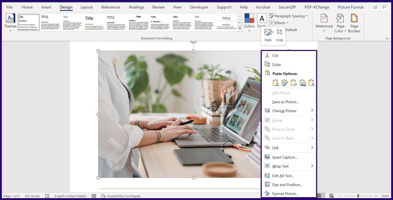Click the macro recording icon in status bar

(94, 196)
